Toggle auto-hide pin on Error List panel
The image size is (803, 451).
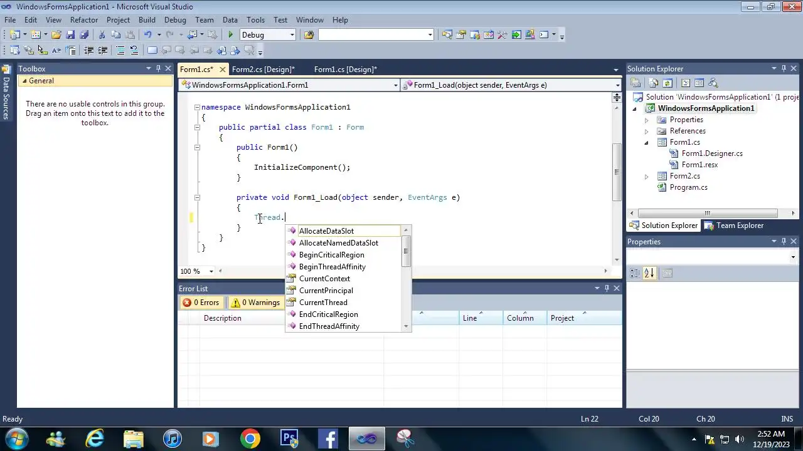click(x=607, y=289)
